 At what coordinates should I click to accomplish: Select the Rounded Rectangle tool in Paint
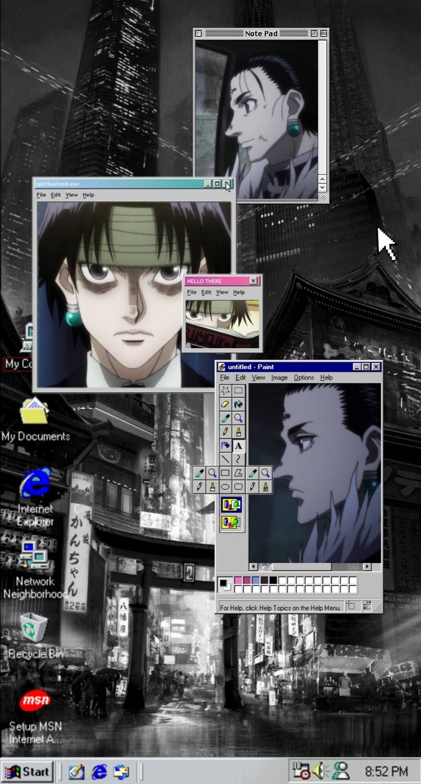pos(238,486)
